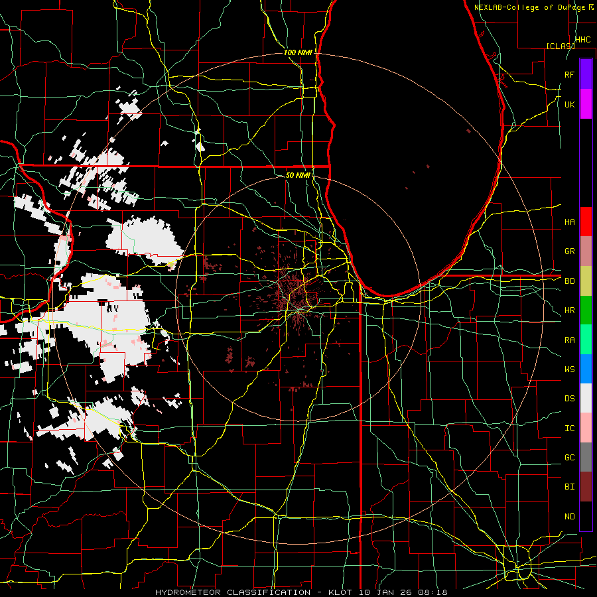597x597 pixels.
Task: Click the 'WS' legend label
Action: click(x=569, y=369)
